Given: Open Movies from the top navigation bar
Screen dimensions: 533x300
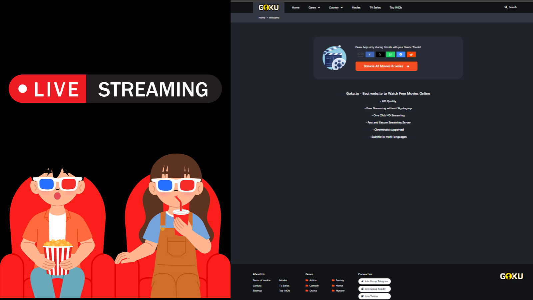Looking at the screenshot, I should [x=356, y=7].
